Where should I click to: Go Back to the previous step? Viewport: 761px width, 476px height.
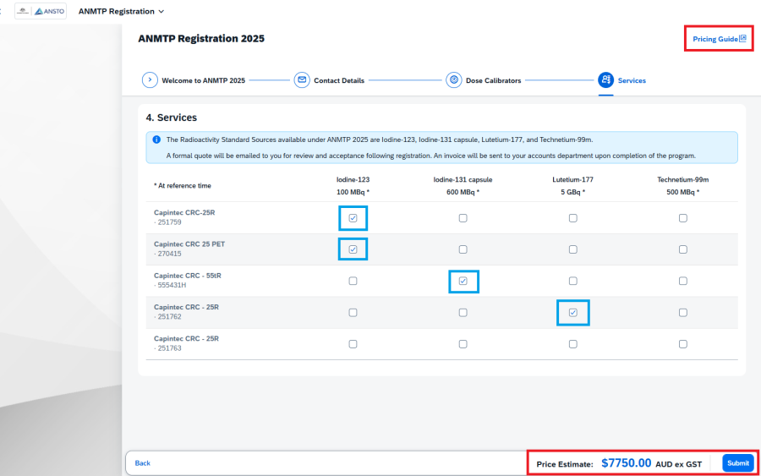[x=143, y=463]
